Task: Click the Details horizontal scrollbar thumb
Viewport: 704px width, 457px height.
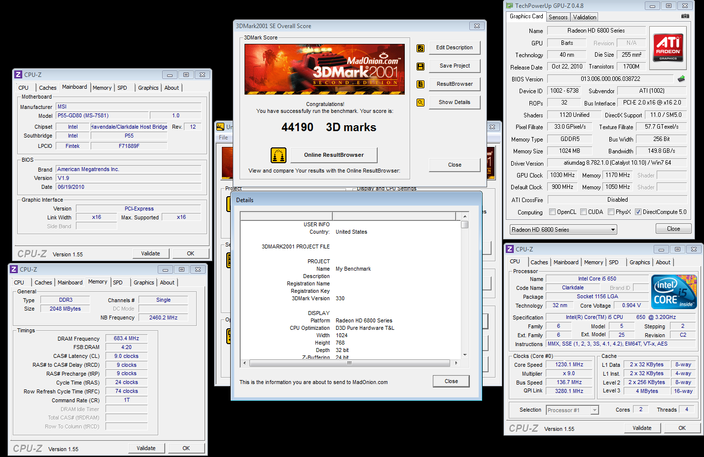Action: click(x=350, y=363)
